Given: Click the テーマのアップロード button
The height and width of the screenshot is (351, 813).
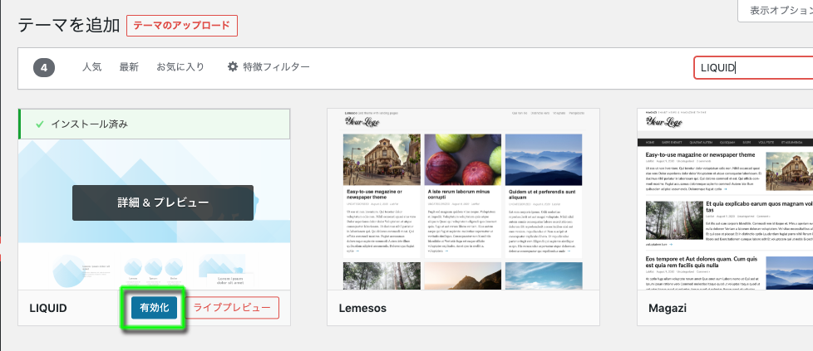Looking at the screenshot, I should pyautogui.click(x=182, y=25).
